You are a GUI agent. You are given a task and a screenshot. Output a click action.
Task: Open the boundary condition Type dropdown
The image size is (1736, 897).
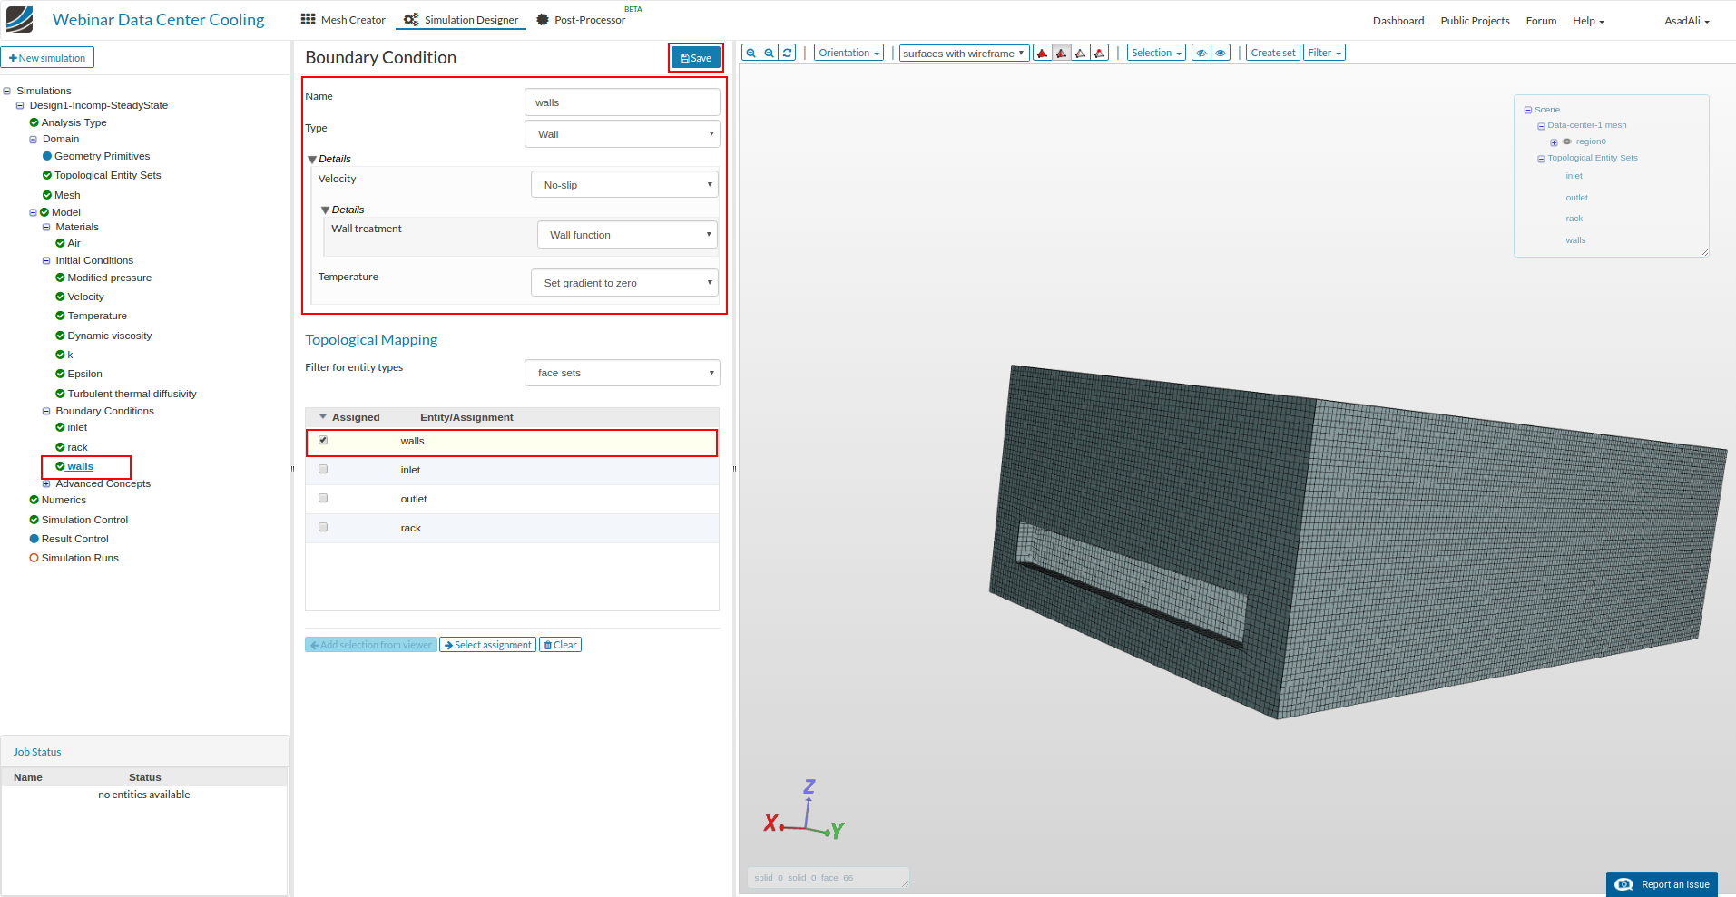pyautogui.click(x=623, y=134)
